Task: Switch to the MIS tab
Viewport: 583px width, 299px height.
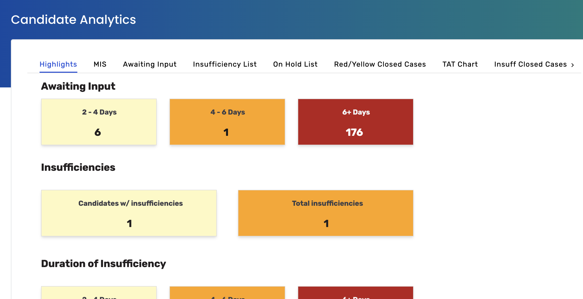Action: [x=100, y=64]
